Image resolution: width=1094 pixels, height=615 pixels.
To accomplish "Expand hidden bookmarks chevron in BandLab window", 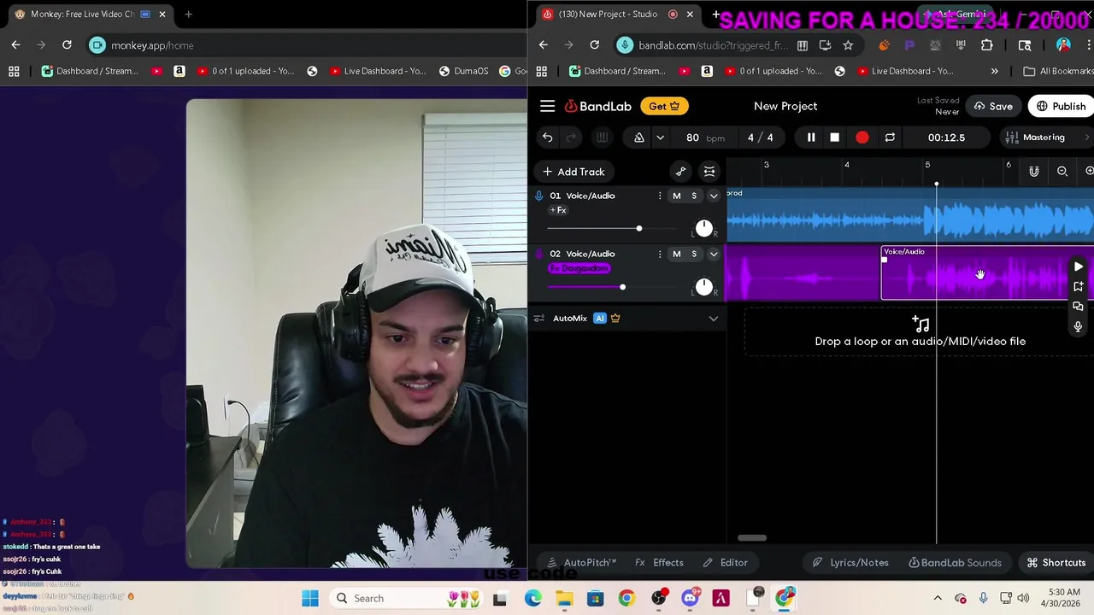I will pos(994,71).
